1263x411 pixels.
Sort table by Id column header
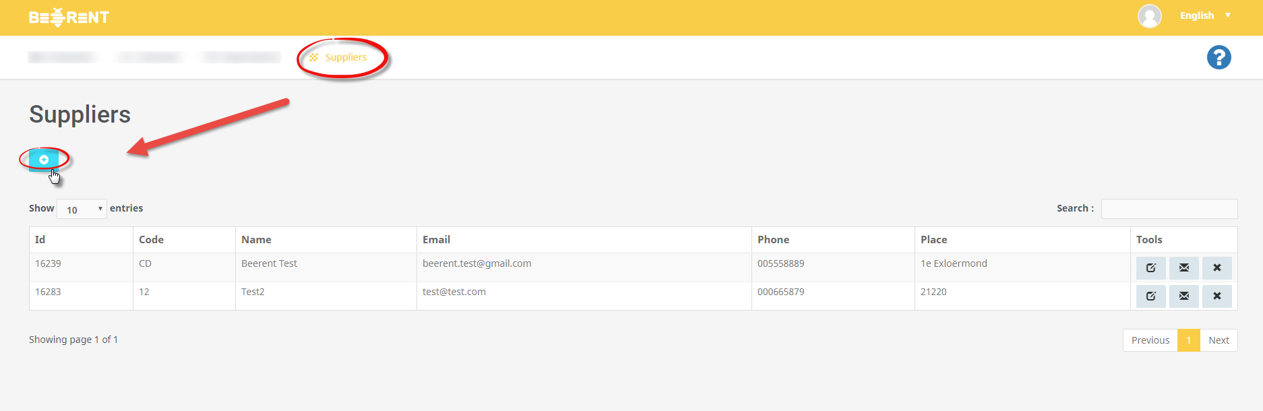[40, 240]
